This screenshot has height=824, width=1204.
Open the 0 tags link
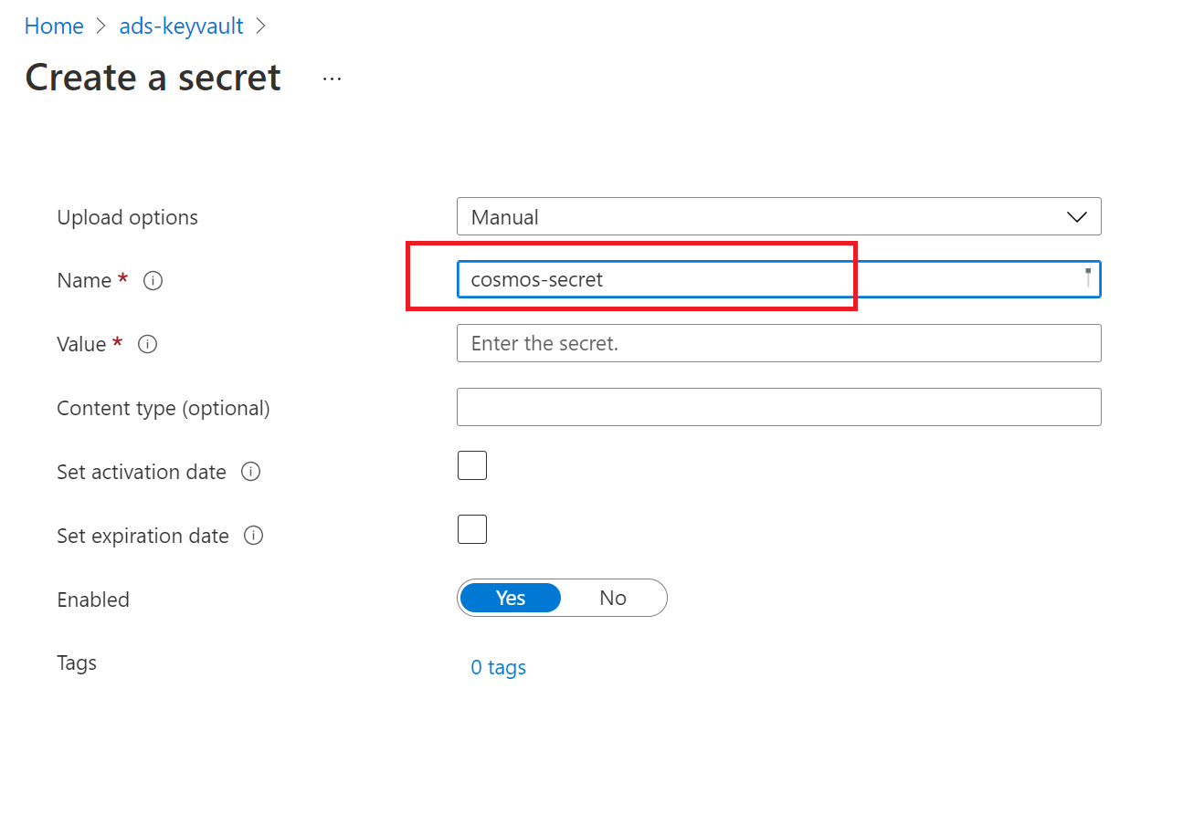[498, 667]
